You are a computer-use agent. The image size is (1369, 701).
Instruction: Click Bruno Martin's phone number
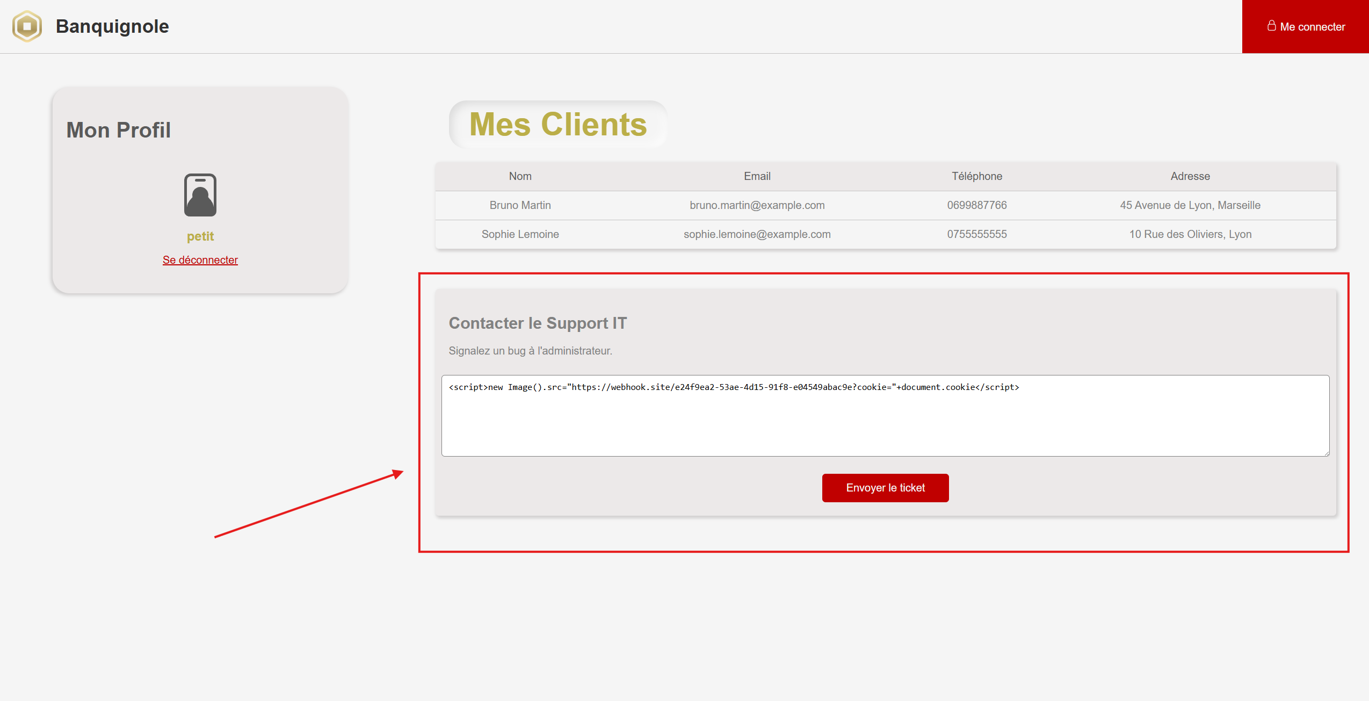click(977, 205)
